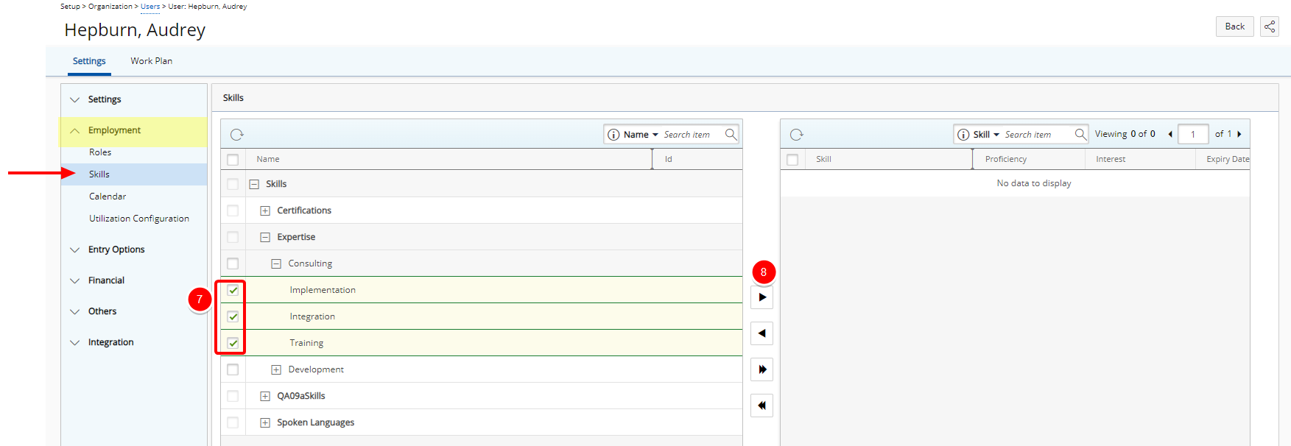Refresh the assigned skills panel
Image resolution: width=1291 pixels, height=446 pixels.
[x=796, y=135]
